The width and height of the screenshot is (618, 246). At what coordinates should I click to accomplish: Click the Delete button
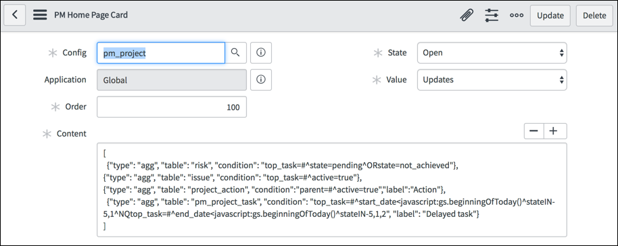coord(594,16)
